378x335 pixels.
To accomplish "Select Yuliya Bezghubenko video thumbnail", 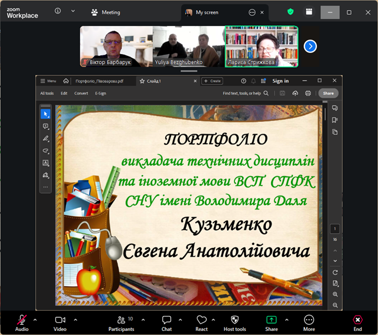I will click(x=189, y=47).
